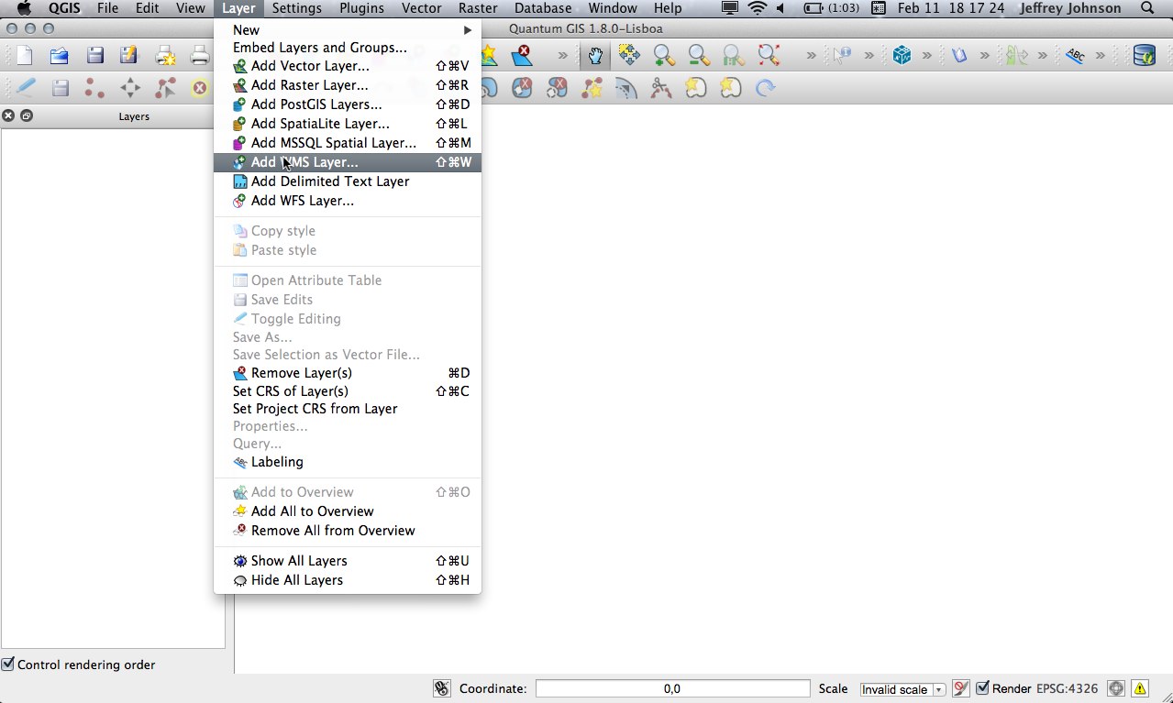Click the New Project toolbar icon
The image size is (1173, 703).
tap(24, 56)
